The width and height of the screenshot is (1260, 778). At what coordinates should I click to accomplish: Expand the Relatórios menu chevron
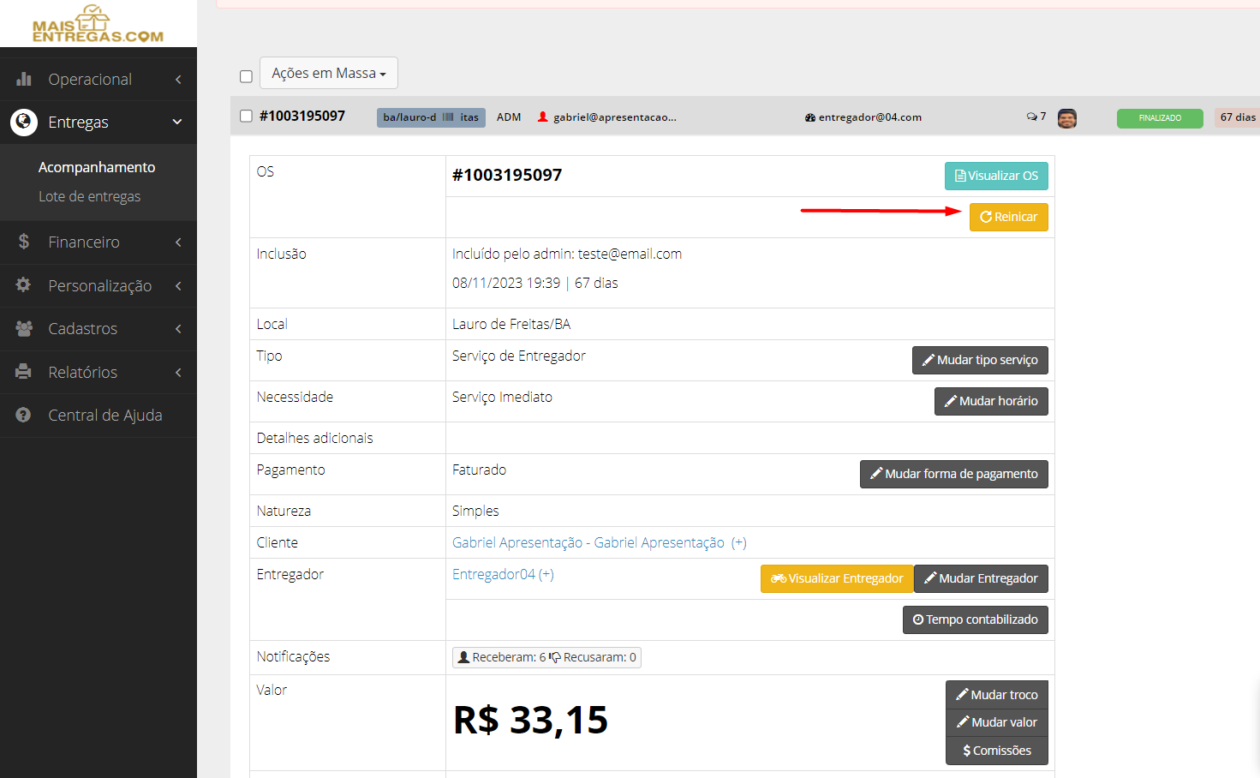178,372
